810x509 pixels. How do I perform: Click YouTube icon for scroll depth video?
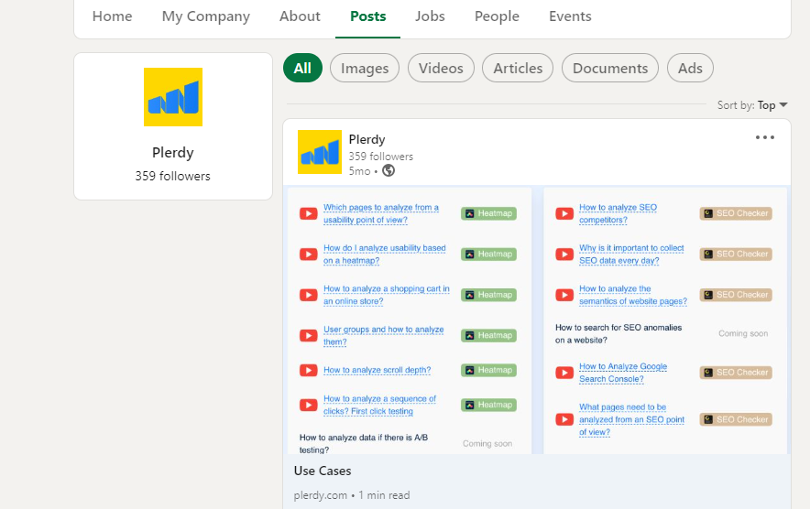pos(309,370)
